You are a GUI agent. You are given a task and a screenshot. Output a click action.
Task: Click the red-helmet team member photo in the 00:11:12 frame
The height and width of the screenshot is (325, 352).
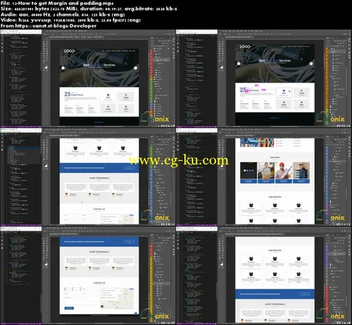click(283, 171)
